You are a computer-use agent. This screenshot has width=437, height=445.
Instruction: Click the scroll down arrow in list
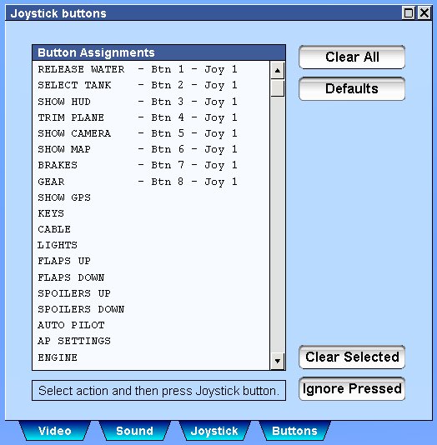pyautogui.click(x=278, y=361)
